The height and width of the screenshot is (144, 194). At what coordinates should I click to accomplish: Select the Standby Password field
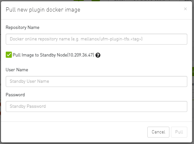96,106
